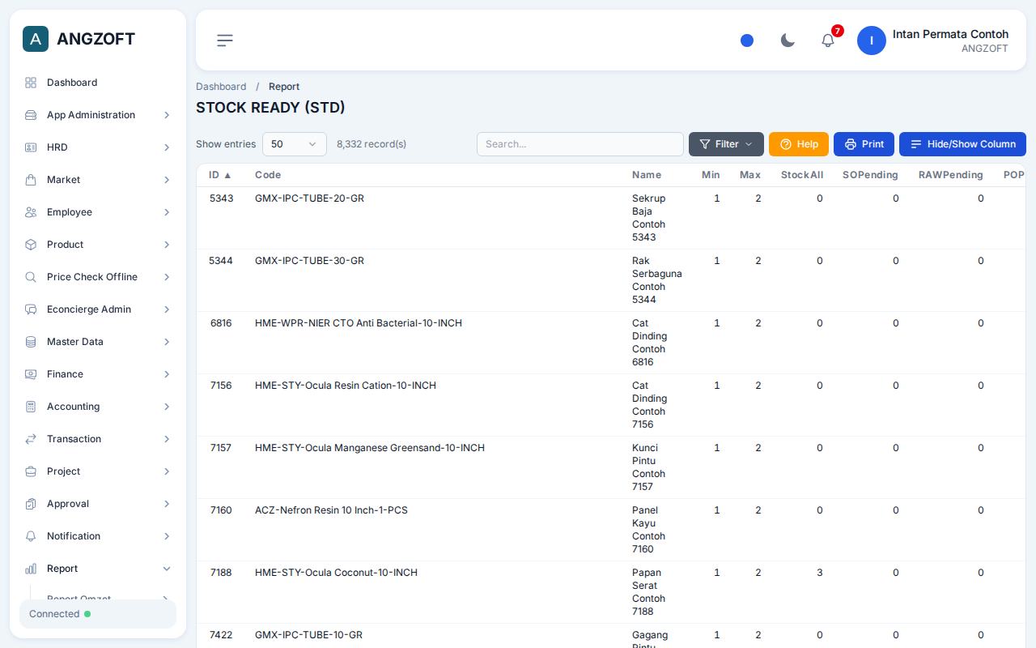1036x648 pixels.
Task: Click code HME-STY-Ocula Coconut-10-INCH
Action: point(336,573)
